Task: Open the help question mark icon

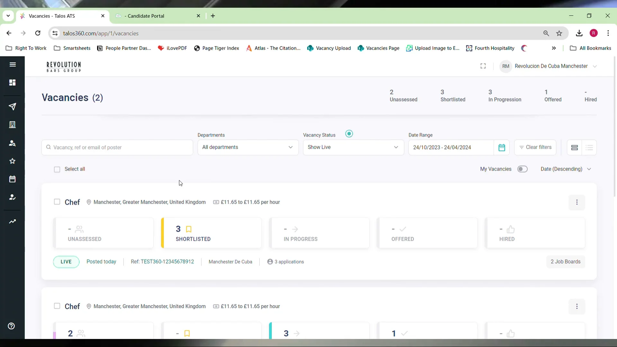Action: coord(11,326)
